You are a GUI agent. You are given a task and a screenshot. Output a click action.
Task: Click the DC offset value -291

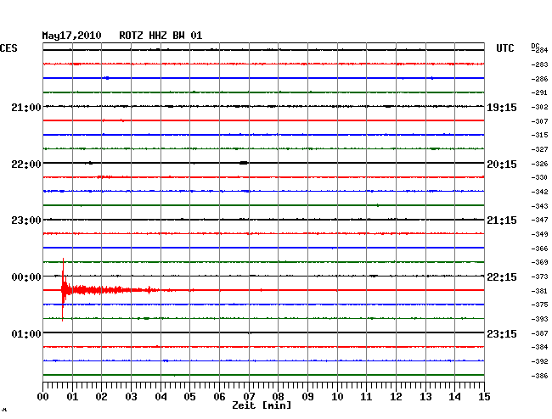click(539, 92)
